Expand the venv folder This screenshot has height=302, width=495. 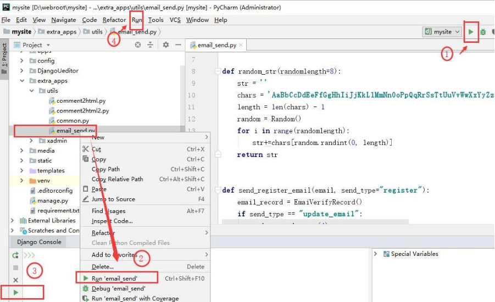[22, 181]
